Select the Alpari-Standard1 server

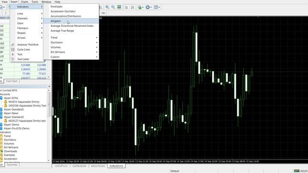(14, 109)
